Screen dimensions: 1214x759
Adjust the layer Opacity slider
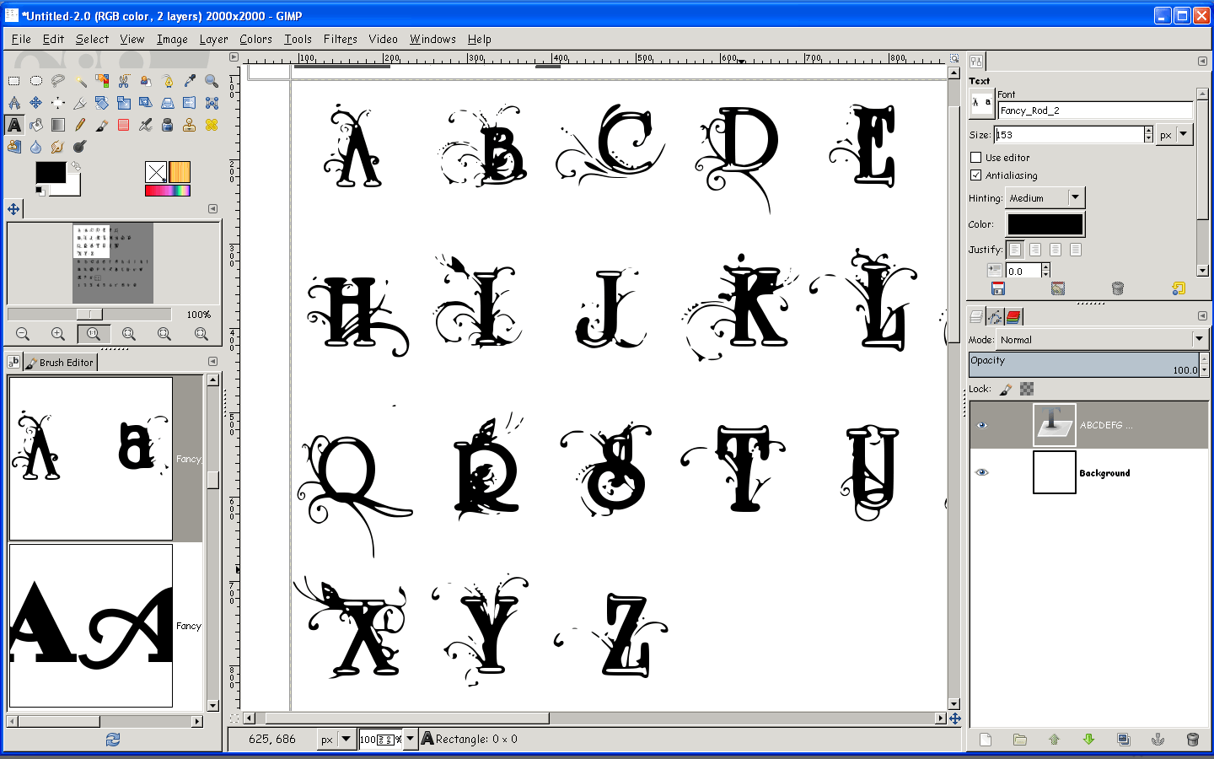[x=1083, y=364]
